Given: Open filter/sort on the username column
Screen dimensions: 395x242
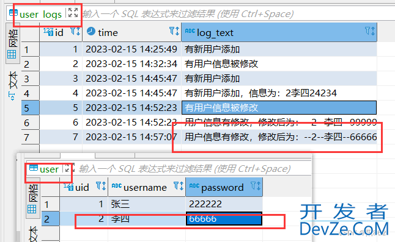Looking at the screenshot, I should click(179, 187).
